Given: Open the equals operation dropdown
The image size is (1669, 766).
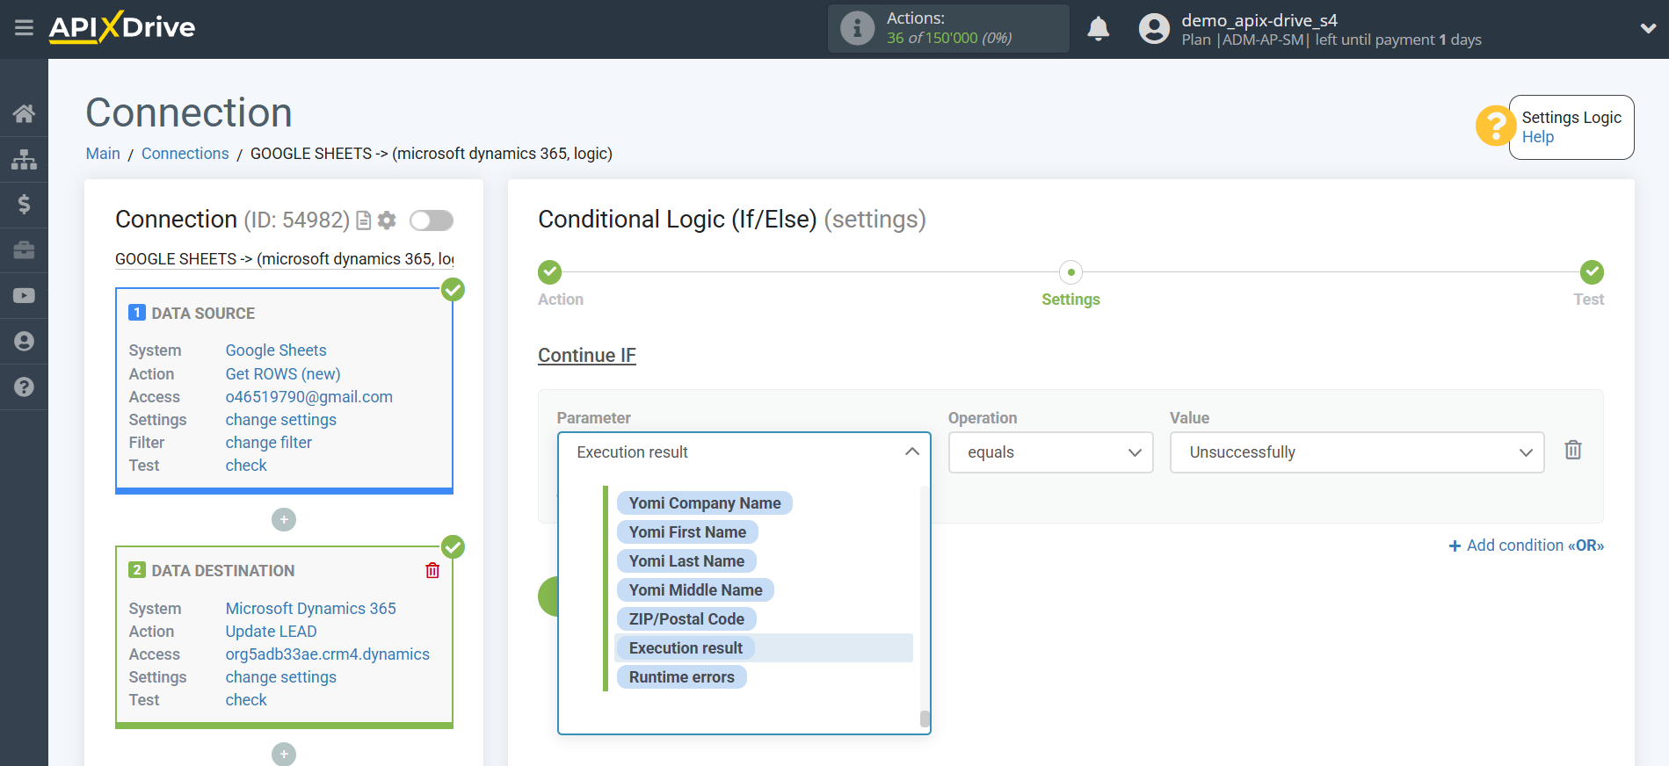Looking at the screenshot, I should click(1050, 452).
